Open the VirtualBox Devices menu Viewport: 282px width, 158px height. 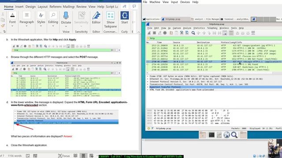click(x=185, y=2)
